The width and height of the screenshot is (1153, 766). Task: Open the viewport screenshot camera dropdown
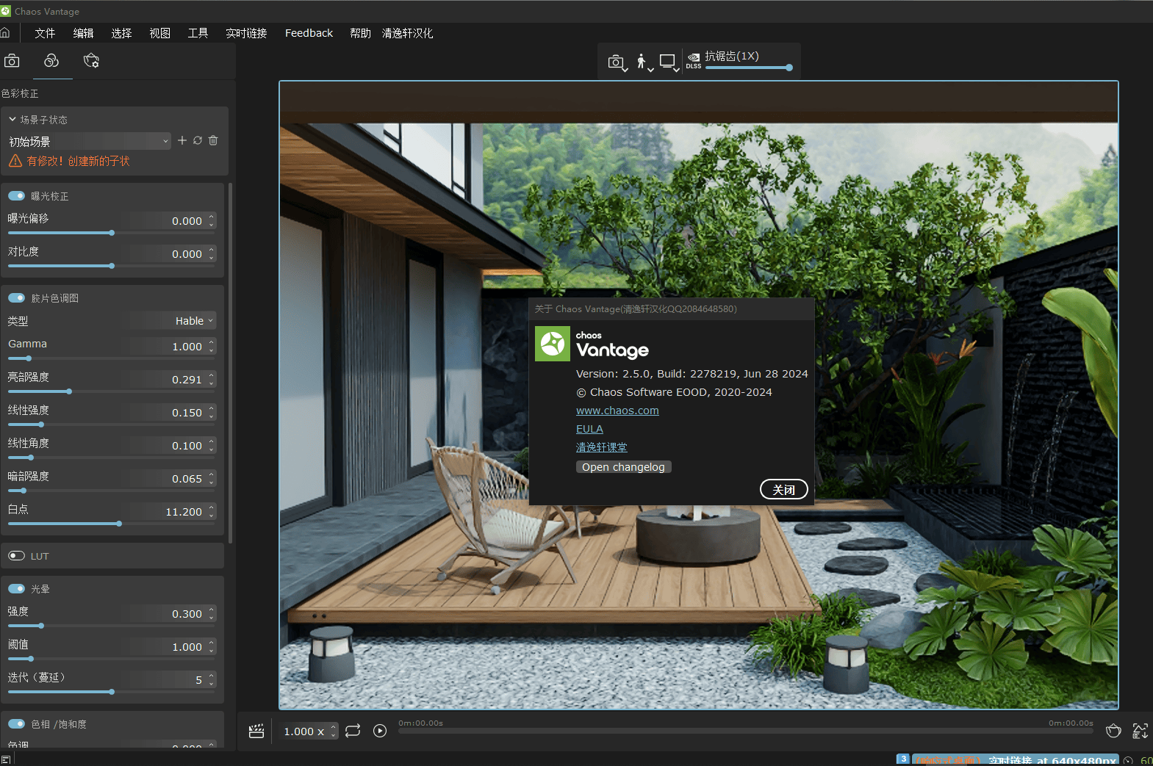[x=617, y=63]
